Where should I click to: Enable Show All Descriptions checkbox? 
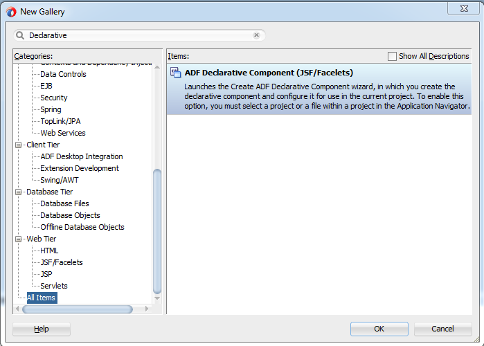[392, 57]
